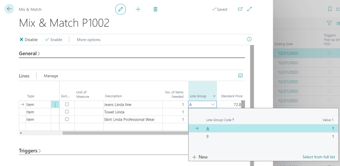Screen dimensions: 340x166
Task: Expand the page to full width
Action: 249,9
